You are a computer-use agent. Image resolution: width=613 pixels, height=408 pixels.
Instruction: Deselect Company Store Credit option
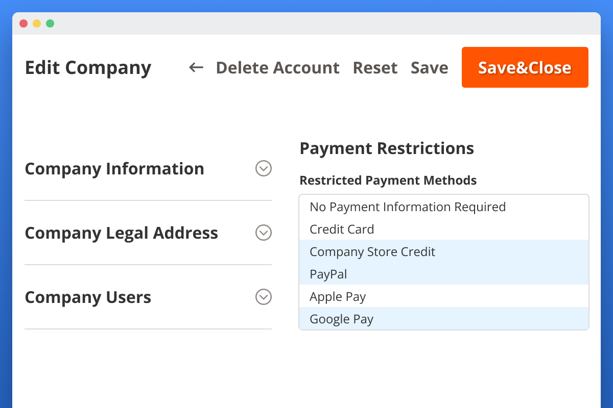tap(372, 251)
